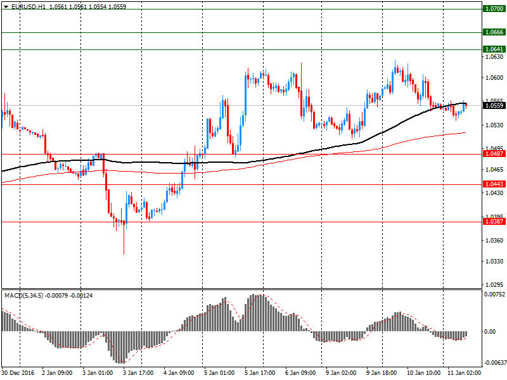Select the EURUSD,H1 chart title text
Viewport: 507px width, 380px height.
[x=28, y=7]
